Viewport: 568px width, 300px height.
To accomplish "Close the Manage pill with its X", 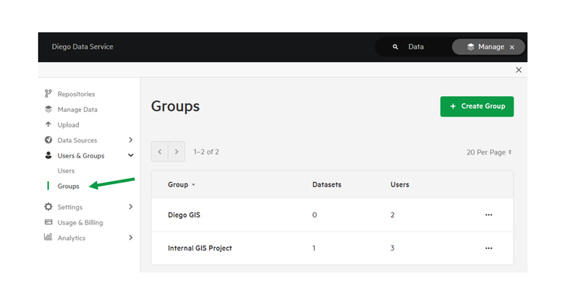I will 512,47.
